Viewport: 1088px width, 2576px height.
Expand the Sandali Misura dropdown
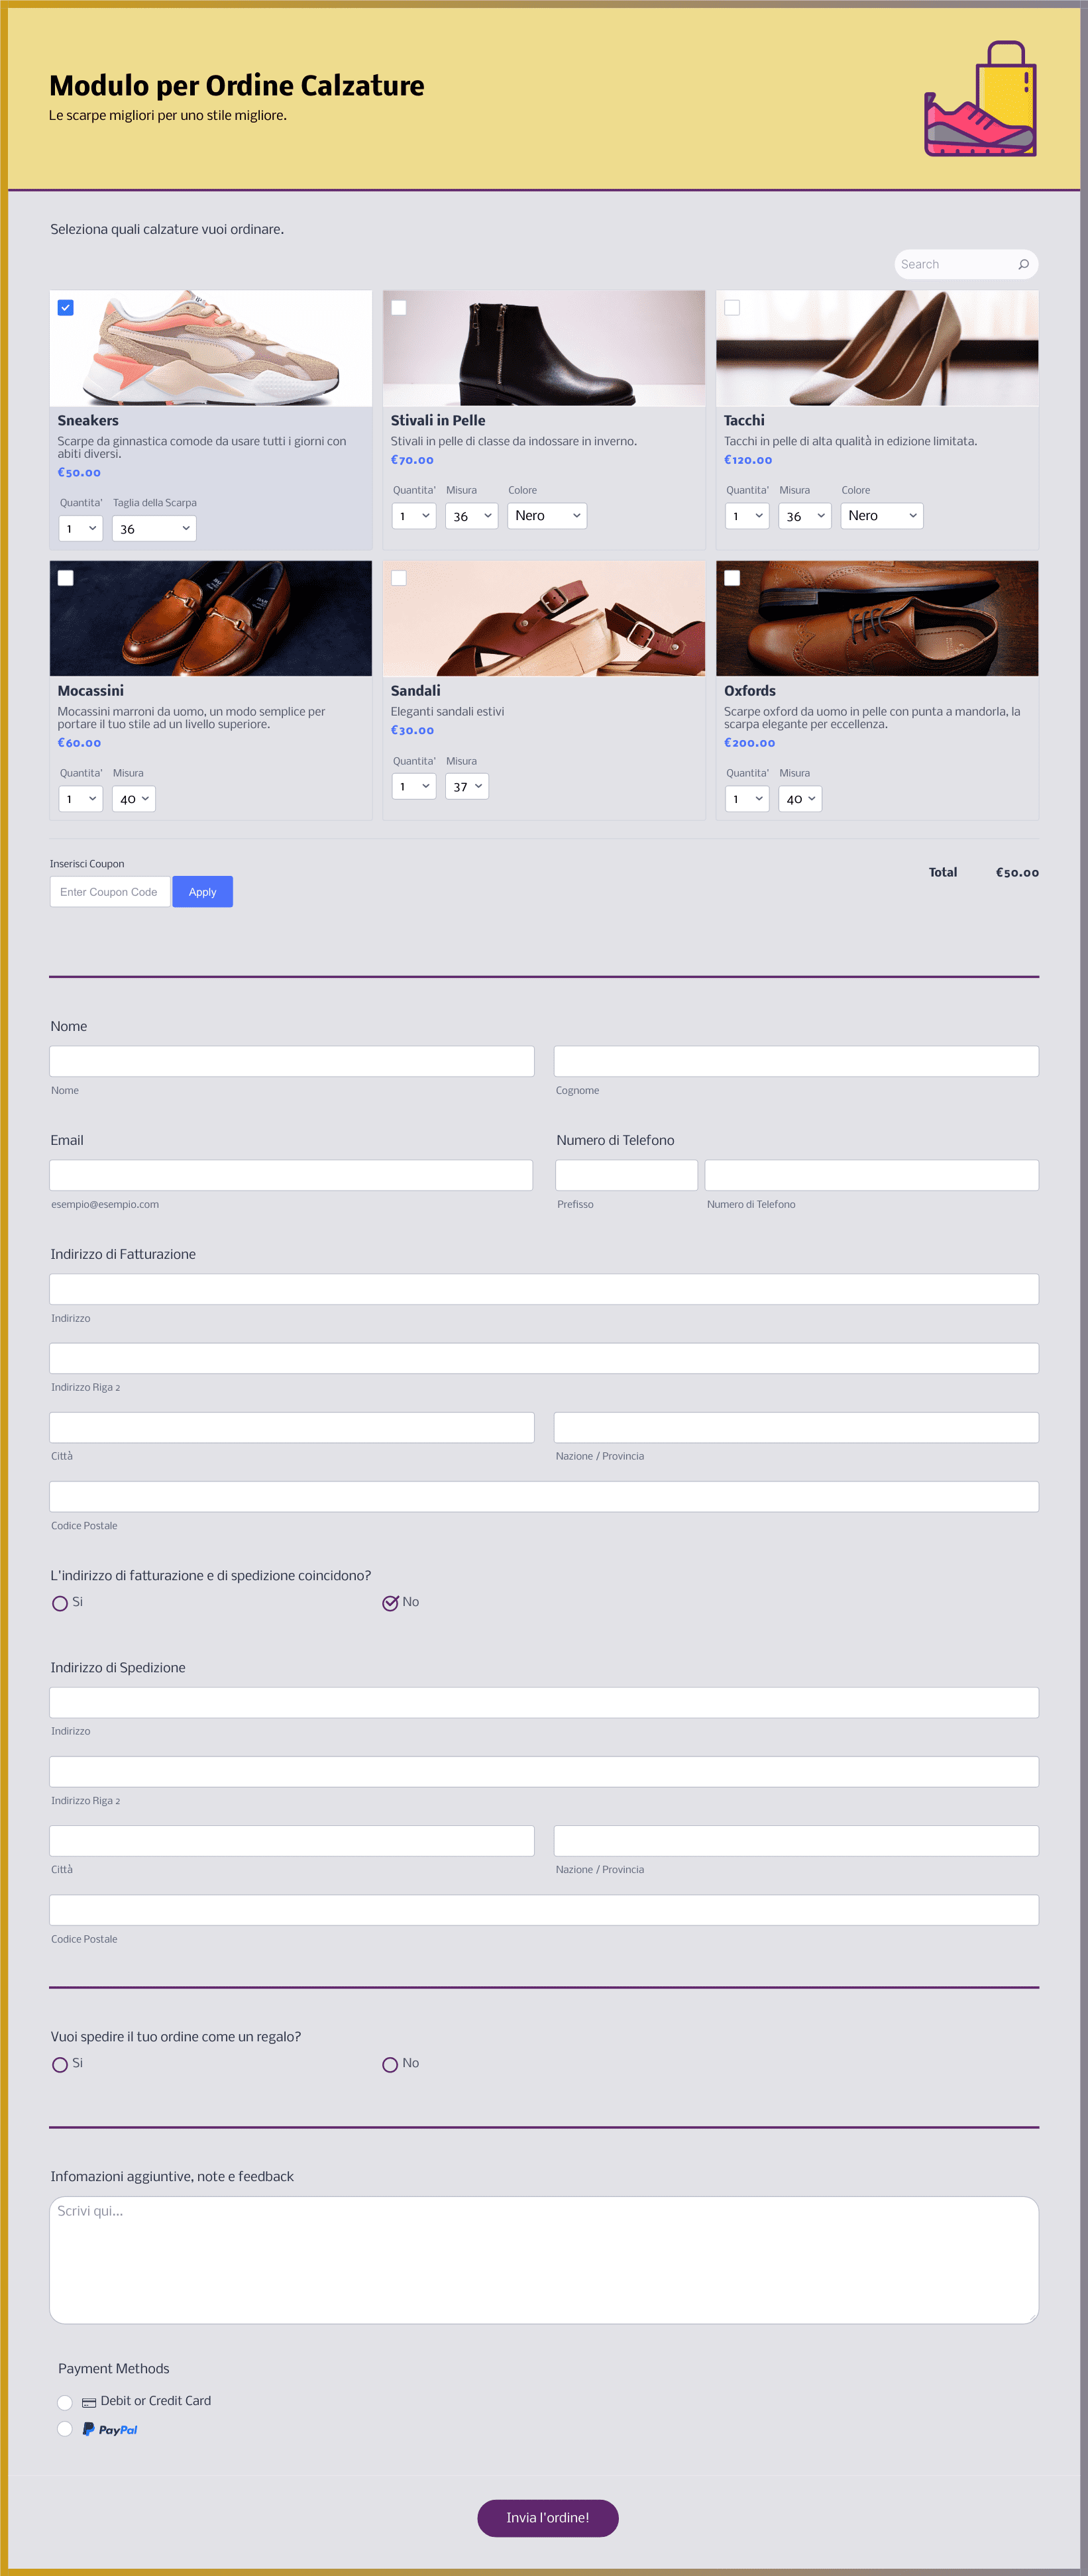pos(467,786)
